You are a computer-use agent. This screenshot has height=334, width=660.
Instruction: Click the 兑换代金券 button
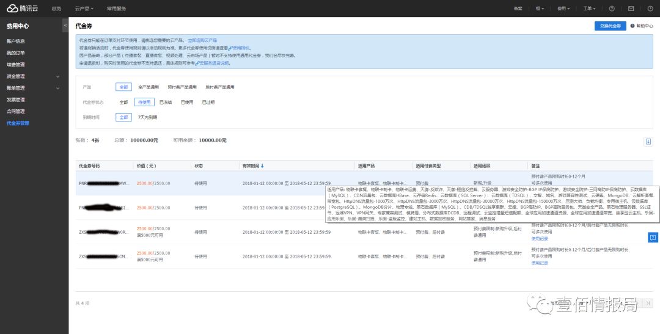point(610,26)
